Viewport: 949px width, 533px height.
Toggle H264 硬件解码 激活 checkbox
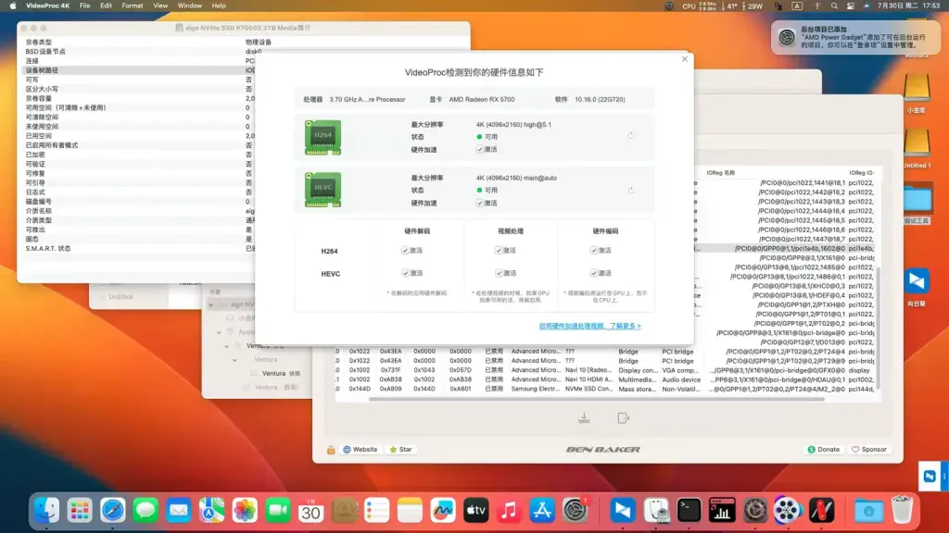click(405, 250)
